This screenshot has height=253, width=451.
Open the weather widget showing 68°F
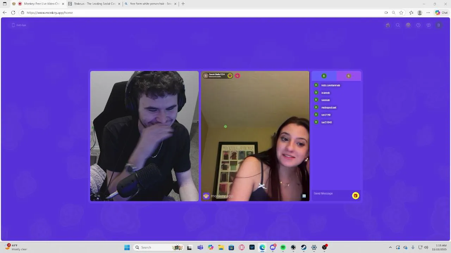click(16, 247)
